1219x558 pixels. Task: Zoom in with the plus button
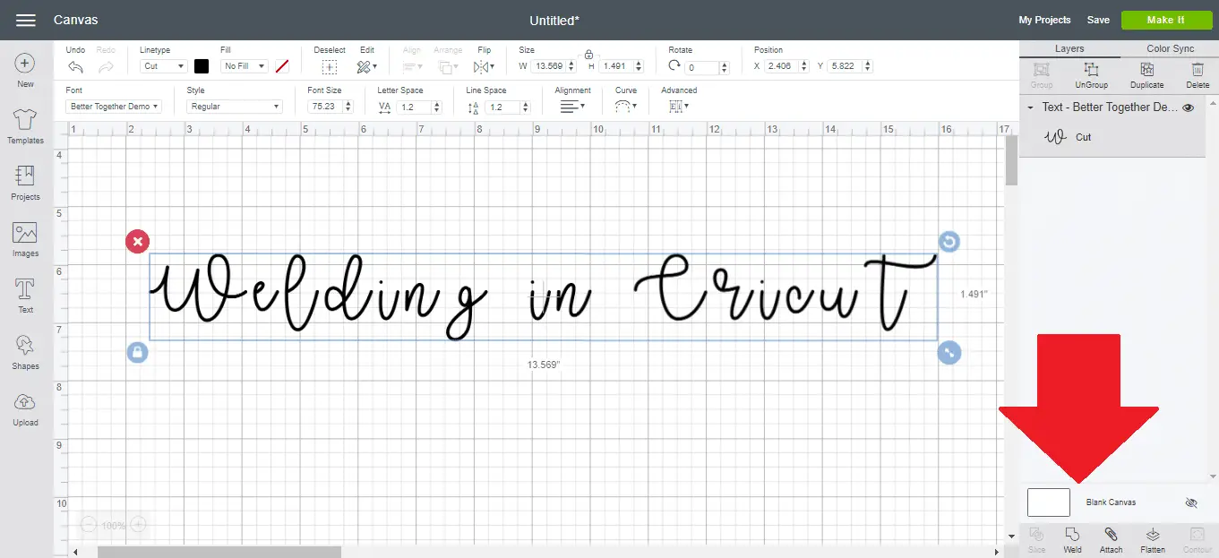(x=139, y=526)
